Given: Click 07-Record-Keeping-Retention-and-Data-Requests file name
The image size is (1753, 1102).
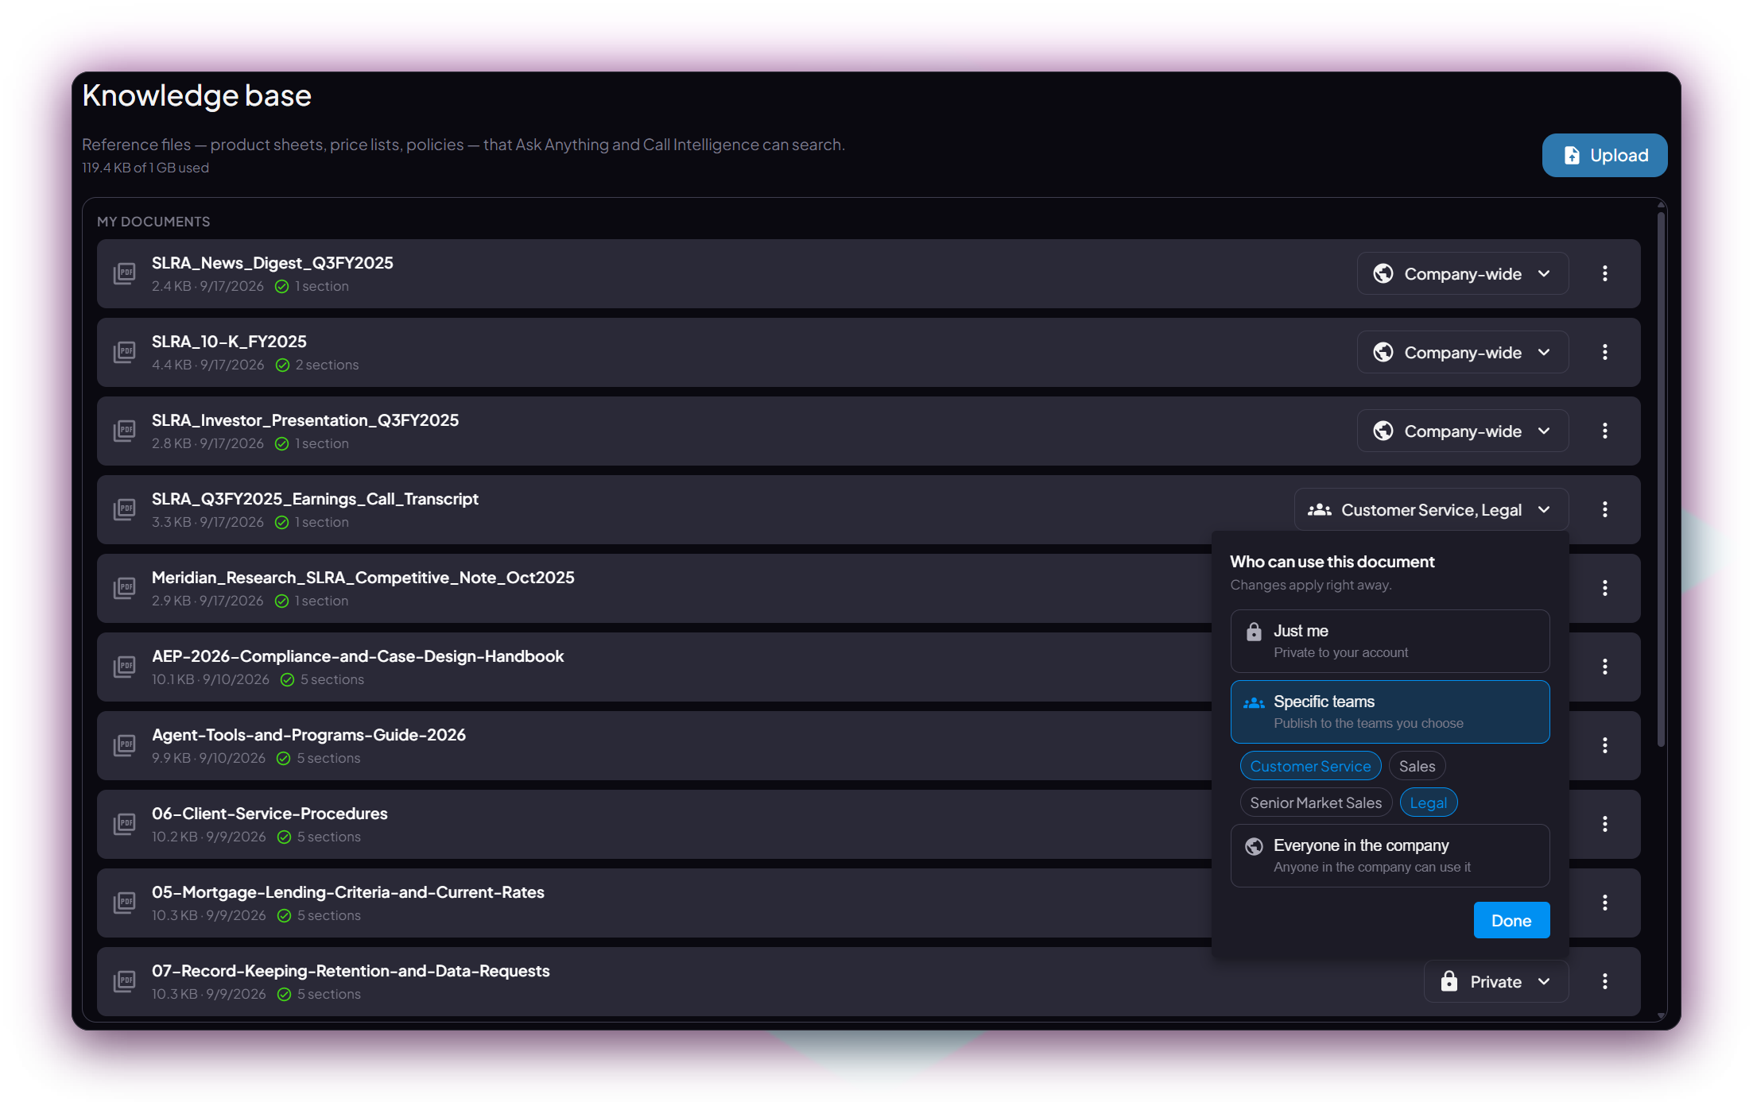Looking at the screenshot, I should 351,971.
